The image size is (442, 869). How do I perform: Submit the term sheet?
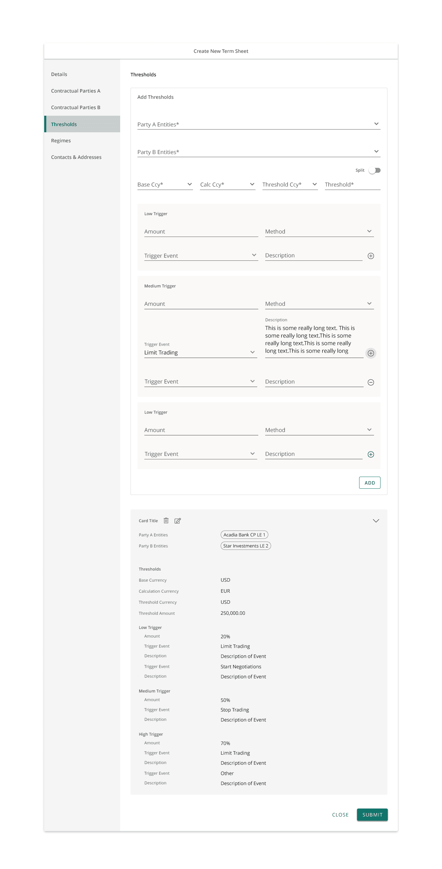[372, 815]
